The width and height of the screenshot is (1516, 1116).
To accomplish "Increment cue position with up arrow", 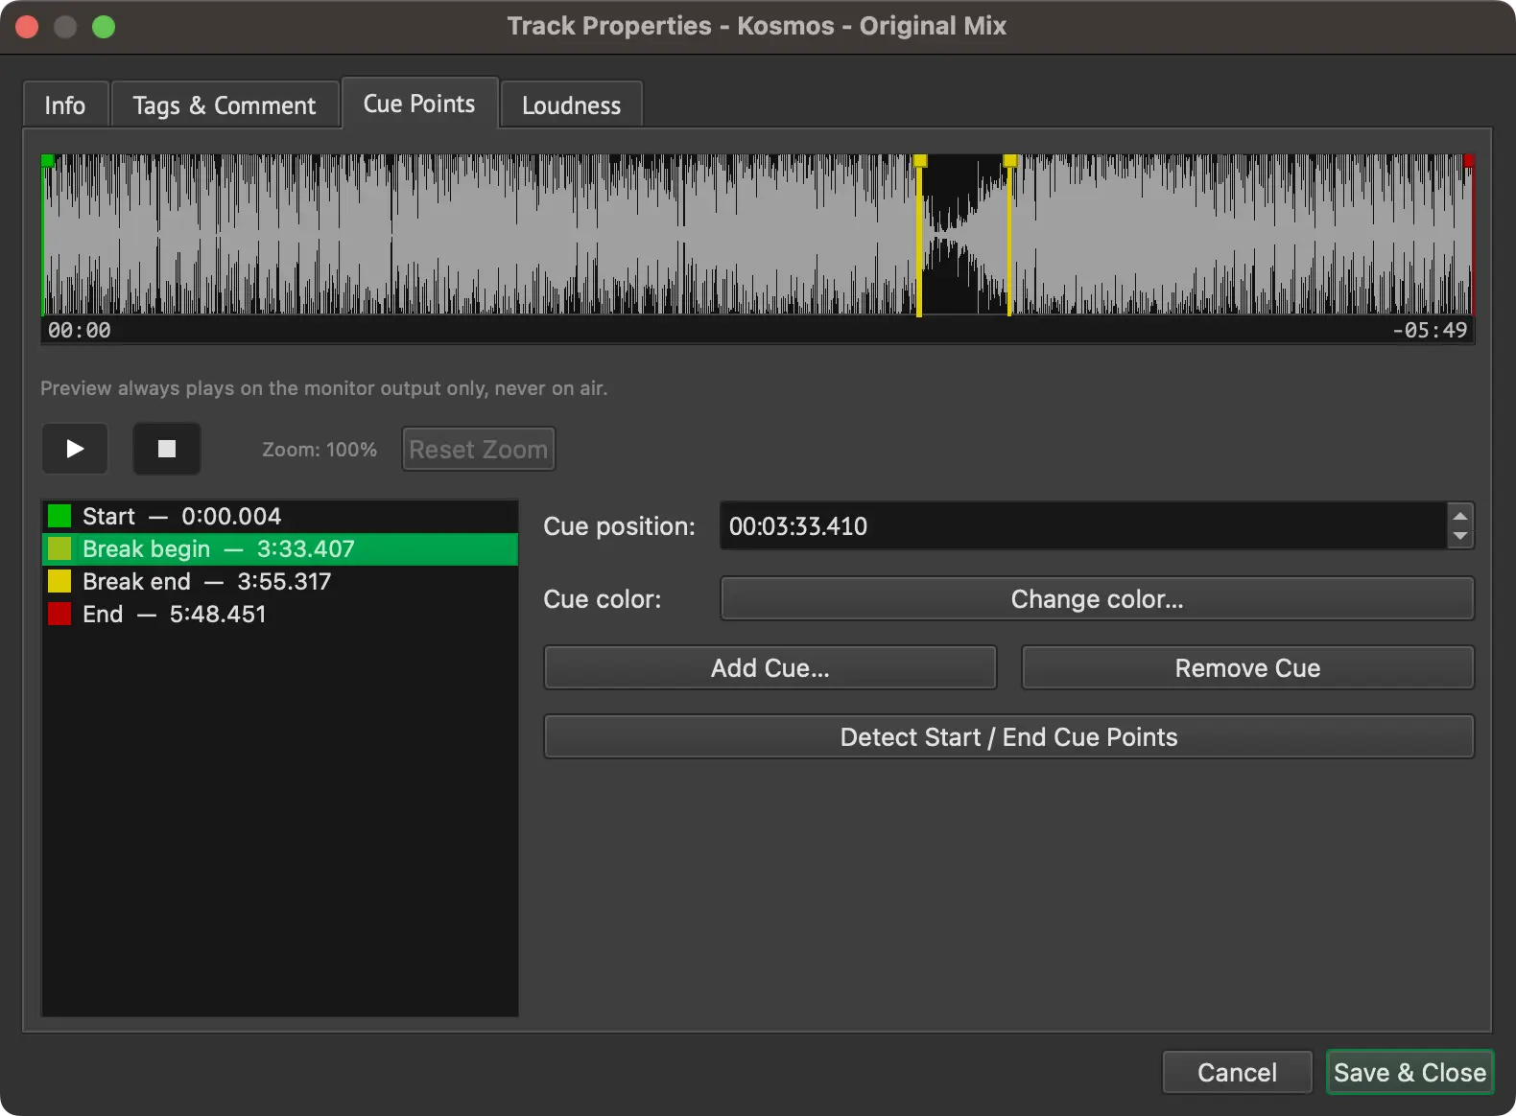I will (x=1460, y=516).
